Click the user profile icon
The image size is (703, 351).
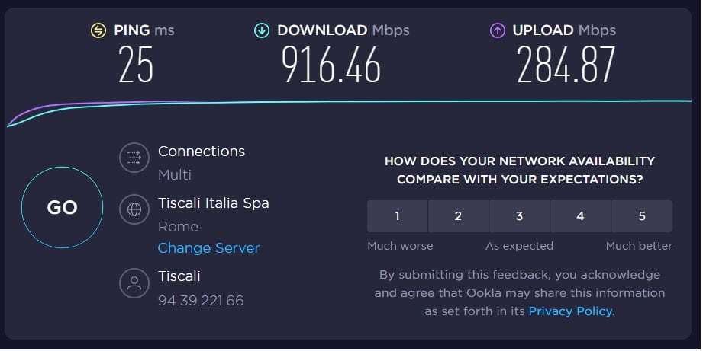(x=134, y=283)
